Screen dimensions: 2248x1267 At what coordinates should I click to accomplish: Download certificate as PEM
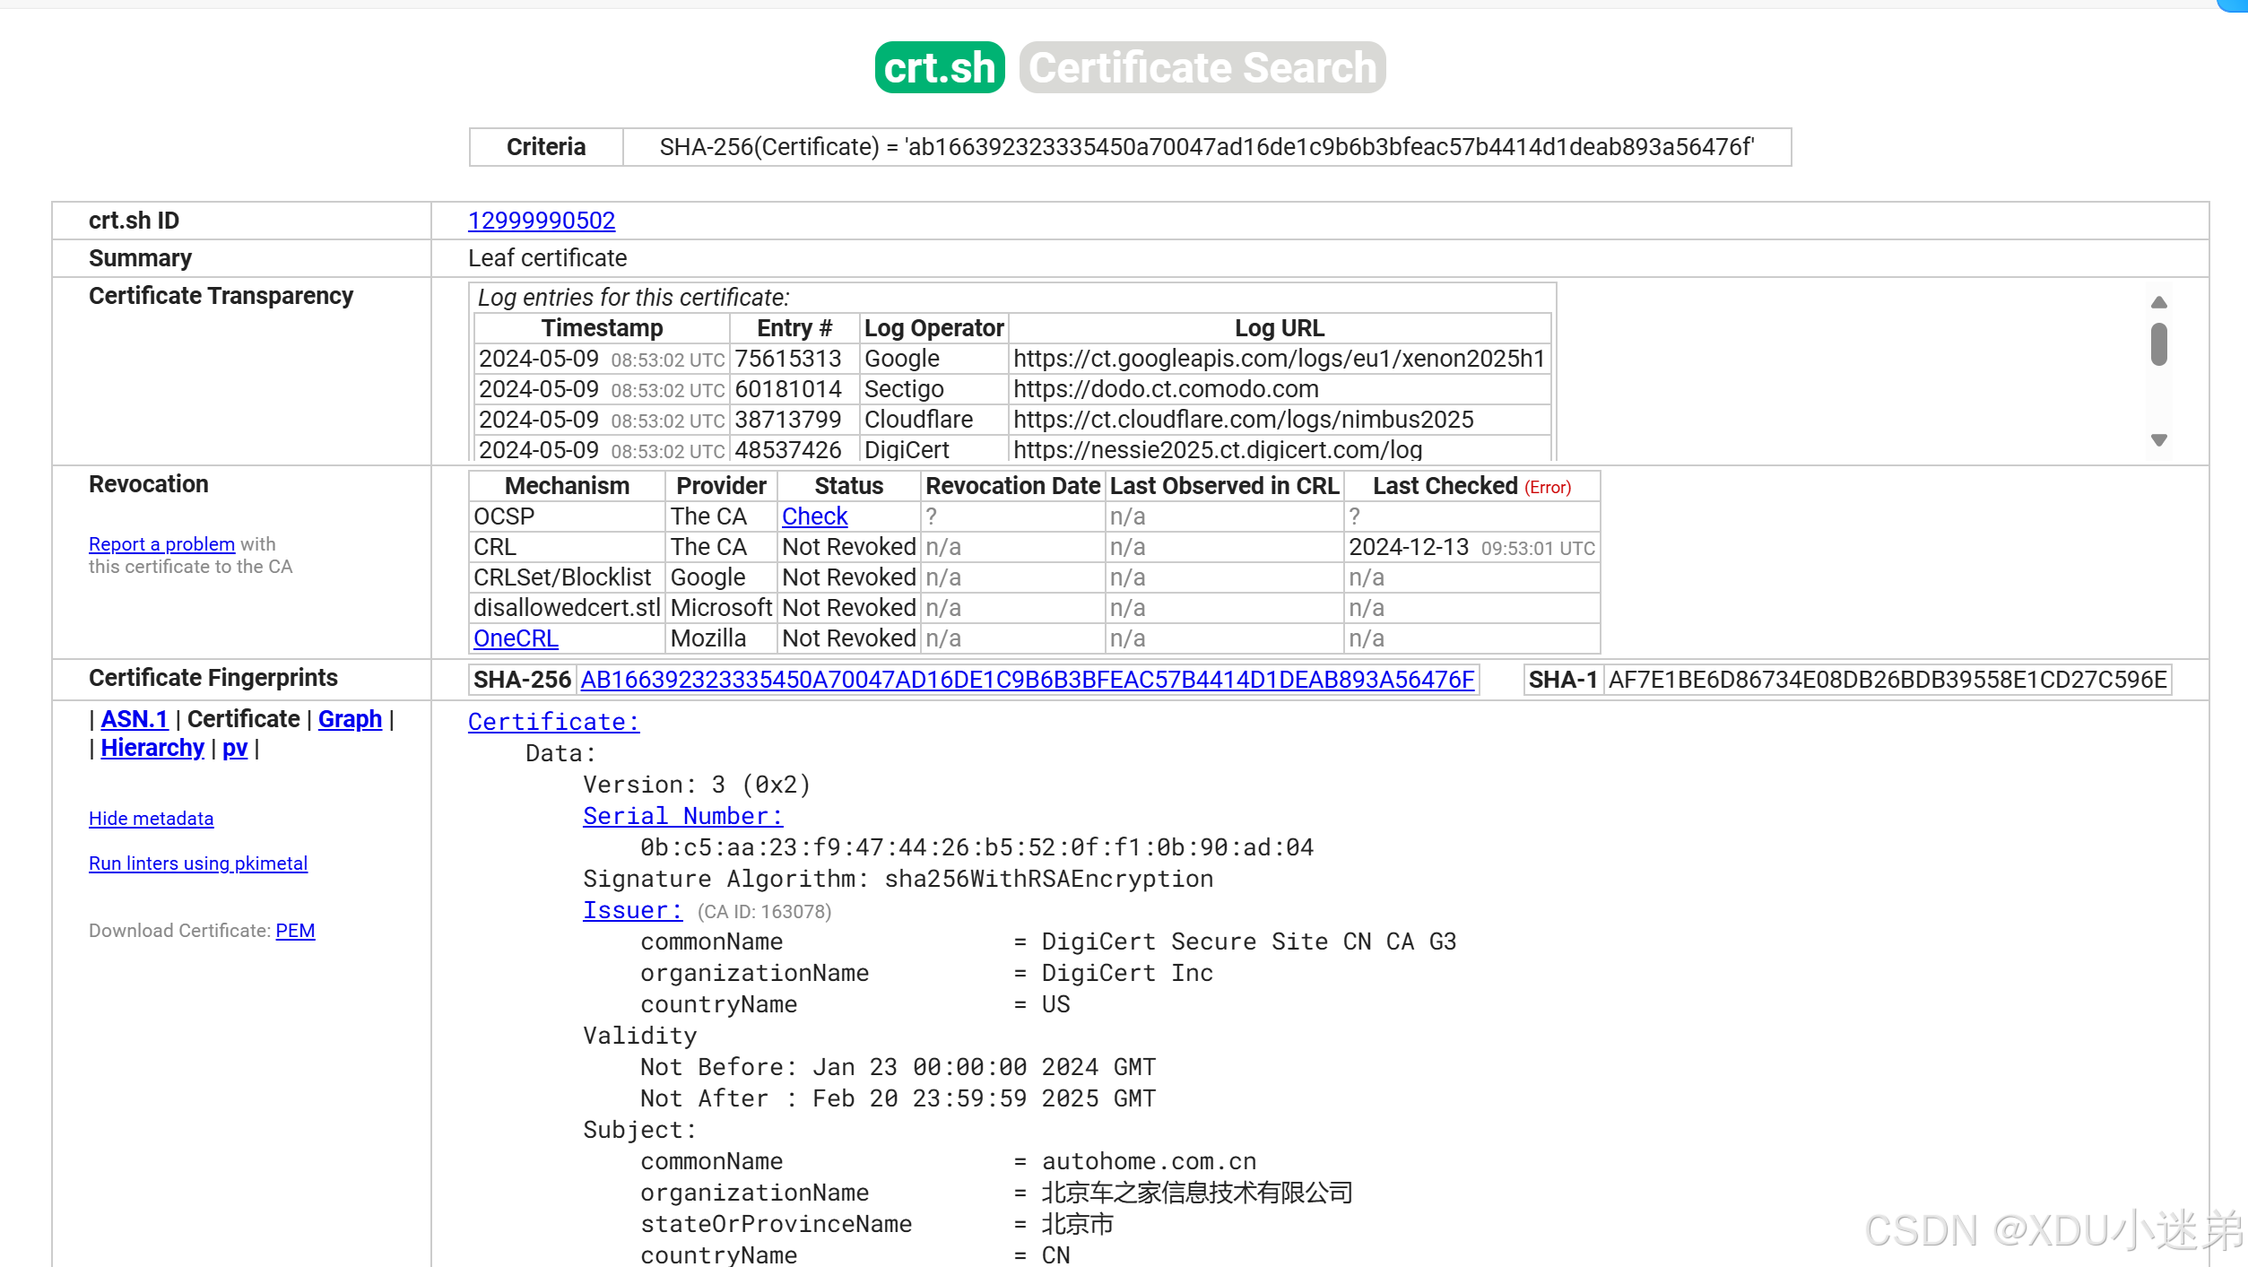coord(295,931)
